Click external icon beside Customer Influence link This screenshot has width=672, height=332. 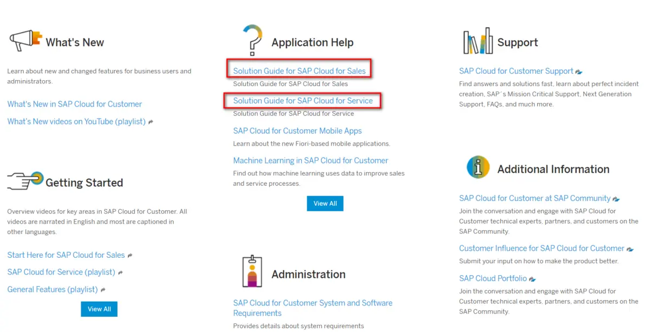point(630,249)
